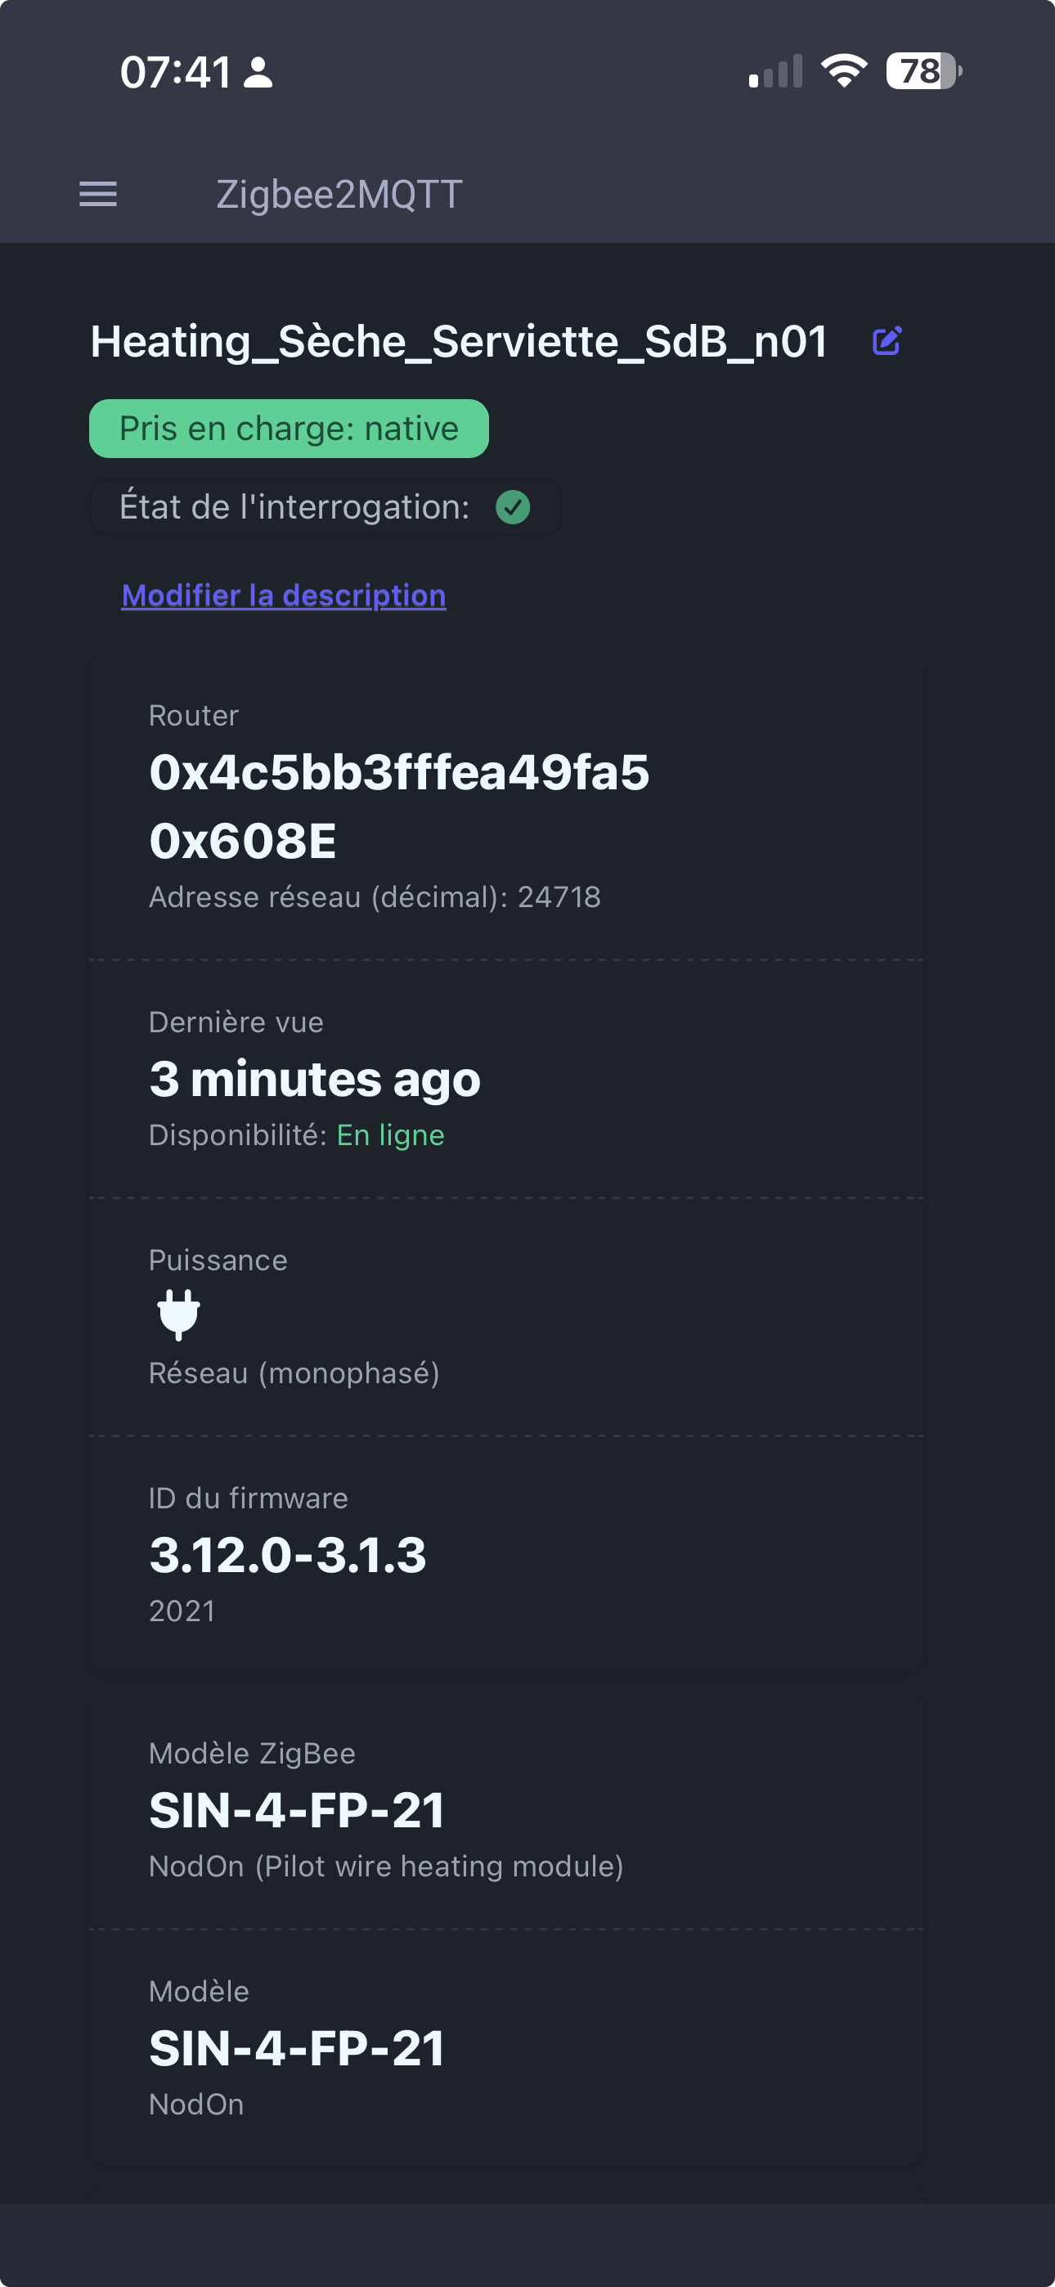Tap the cellular signal bars icon
The height and width of the screenshot is (2287, 1055).
click(775, 72)
